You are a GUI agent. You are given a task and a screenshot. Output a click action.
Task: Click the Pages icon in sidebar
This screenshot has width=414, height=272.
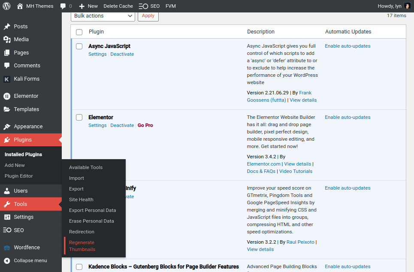7,52
